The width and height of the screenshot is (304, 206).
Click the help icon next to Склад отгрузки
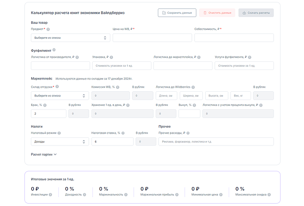click(x=57, y=86)
